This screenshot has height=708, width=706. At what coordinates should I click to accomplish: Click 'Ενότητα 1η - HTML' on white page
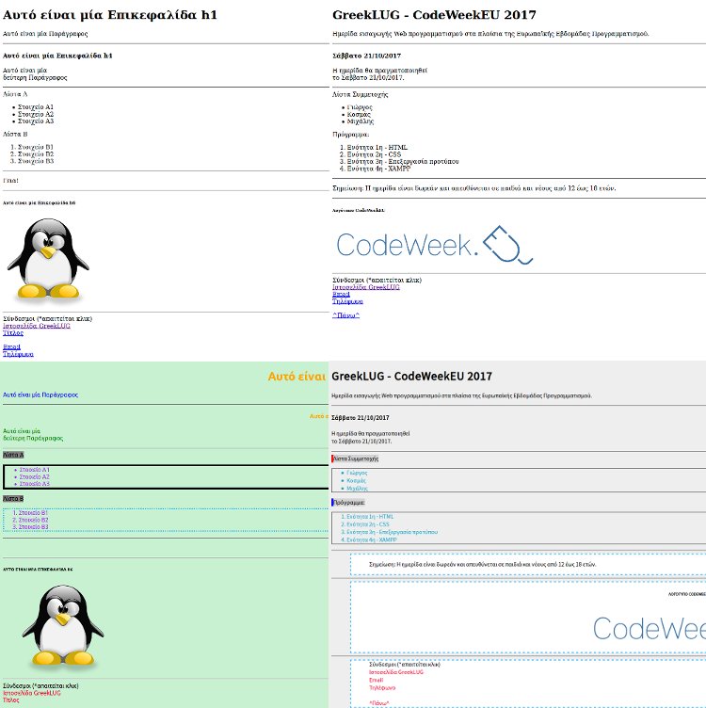pyautogui.click(x=377, y=147)
